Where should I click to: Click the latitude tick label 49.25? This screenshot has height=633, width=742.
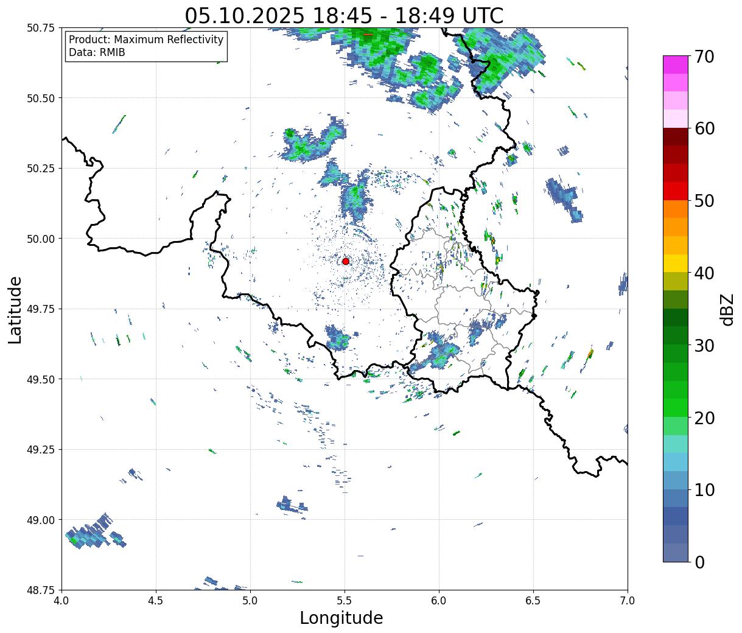click(41, 450)
